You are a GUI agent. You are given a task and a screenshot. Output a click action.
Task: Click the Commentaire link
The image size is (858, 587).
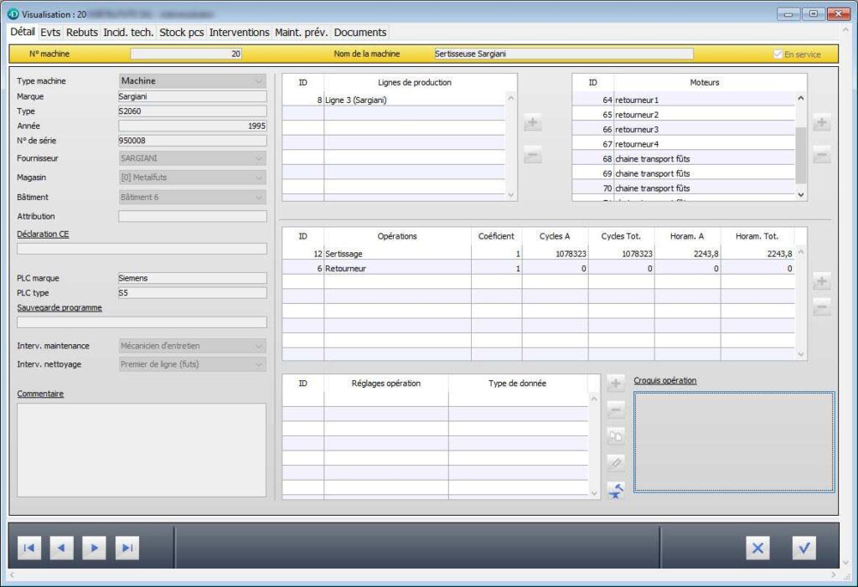[x=40, y=394]
